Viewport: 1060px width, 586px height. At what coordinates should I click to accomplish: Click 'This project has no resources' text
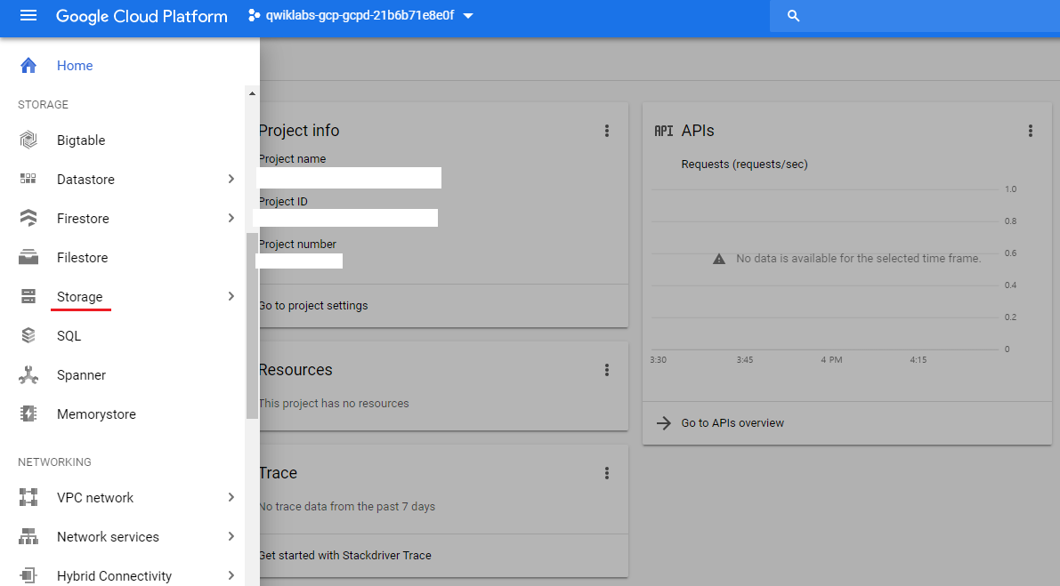click(335, 404)
